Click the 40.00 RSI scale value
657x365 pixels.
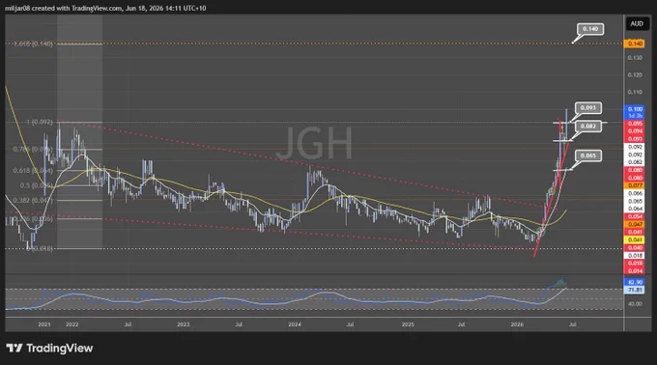point(635,304)
